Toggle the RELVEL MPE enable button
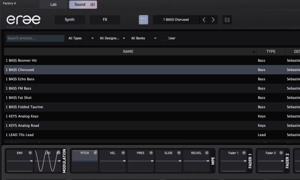Image resolution: width=300 pixels, height=180 pixels. [207, 153]
